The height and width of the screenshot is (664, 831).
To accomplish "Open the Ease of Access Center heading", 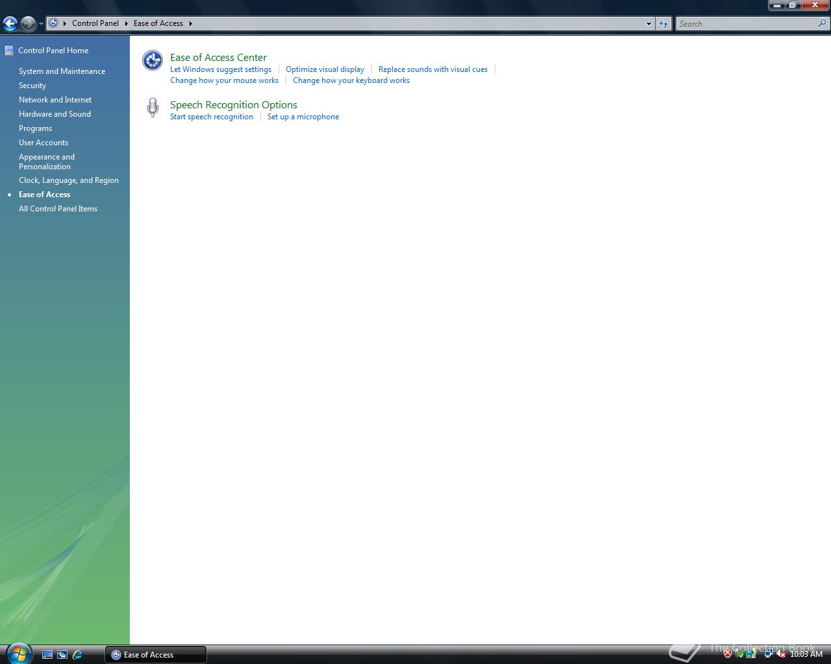I will coord(218,58).
